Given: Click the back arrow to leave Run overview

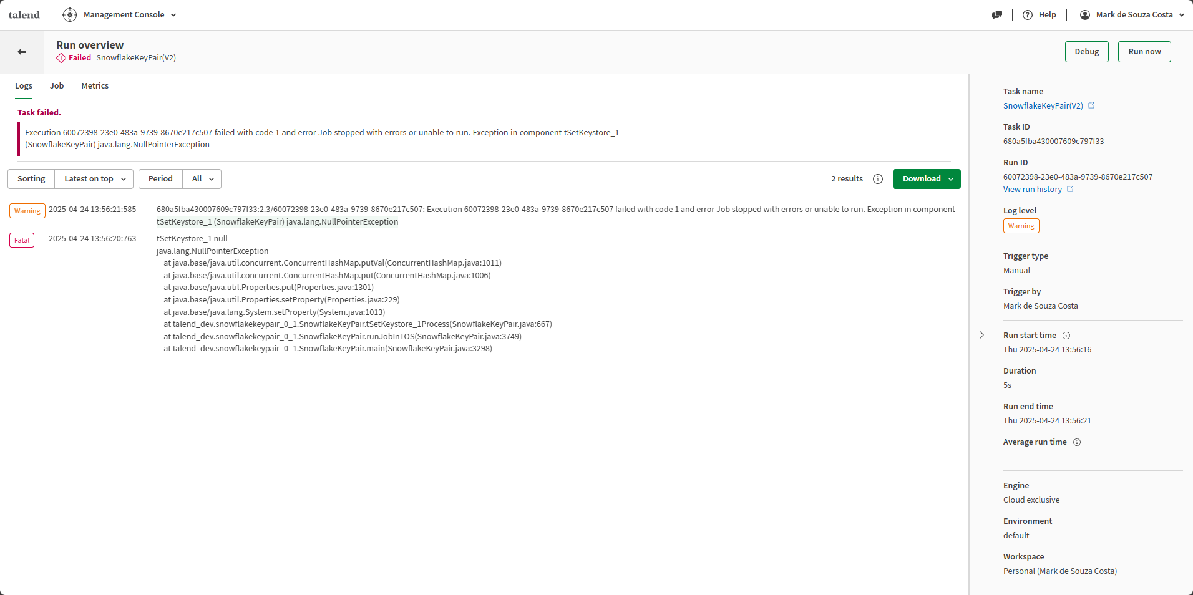Looking at the screenshot, I should tap(22, 52).
